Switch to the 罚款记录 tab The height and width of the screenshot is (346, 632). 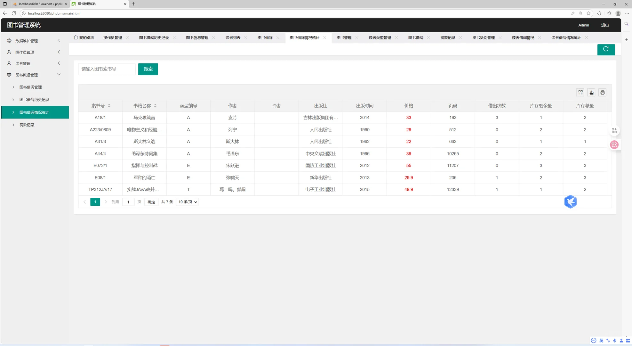pyautogui.click(x=448, y=37)
